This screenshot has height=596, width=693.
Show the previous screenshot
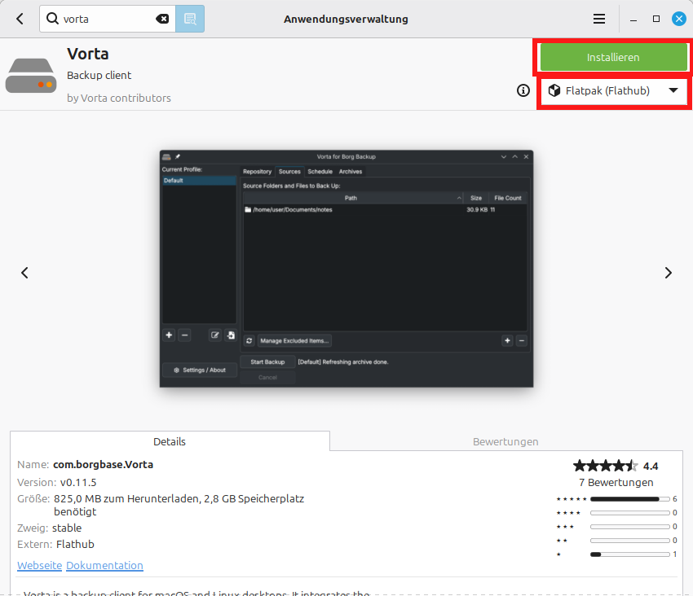[24, 273]
